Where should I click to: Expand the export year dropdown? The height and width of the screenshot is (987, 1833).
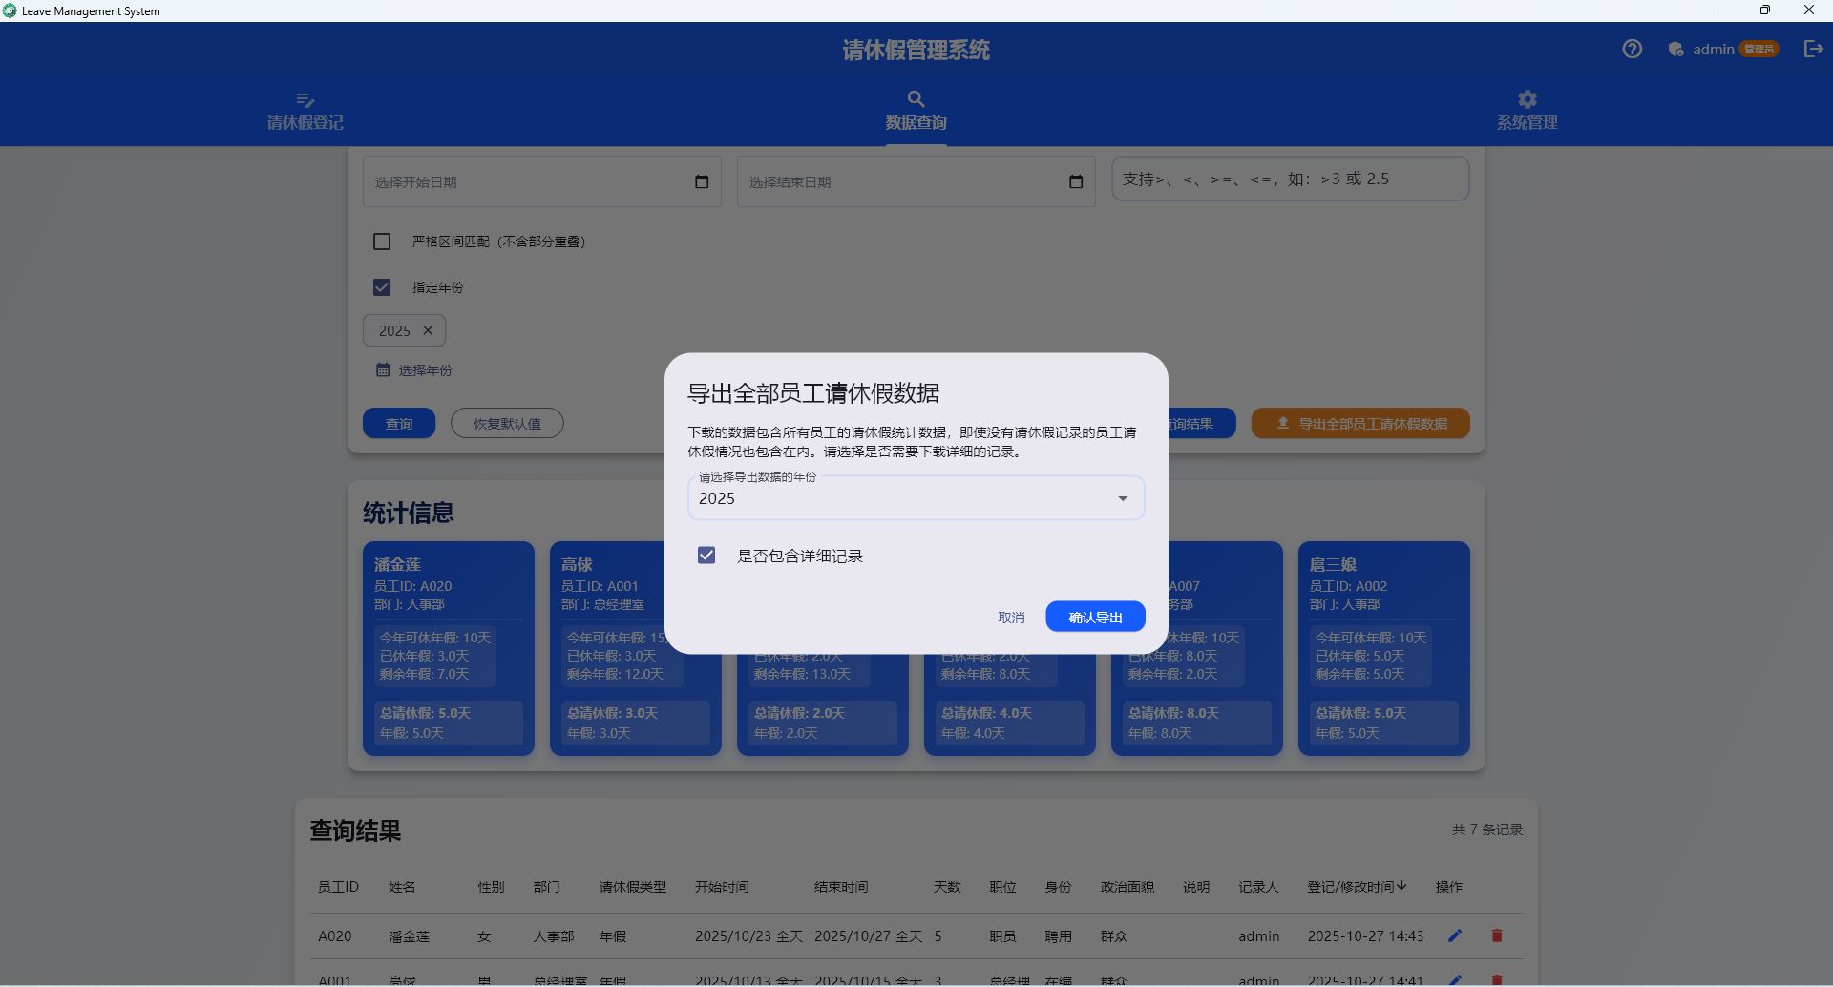click(x=1123, y=498)
